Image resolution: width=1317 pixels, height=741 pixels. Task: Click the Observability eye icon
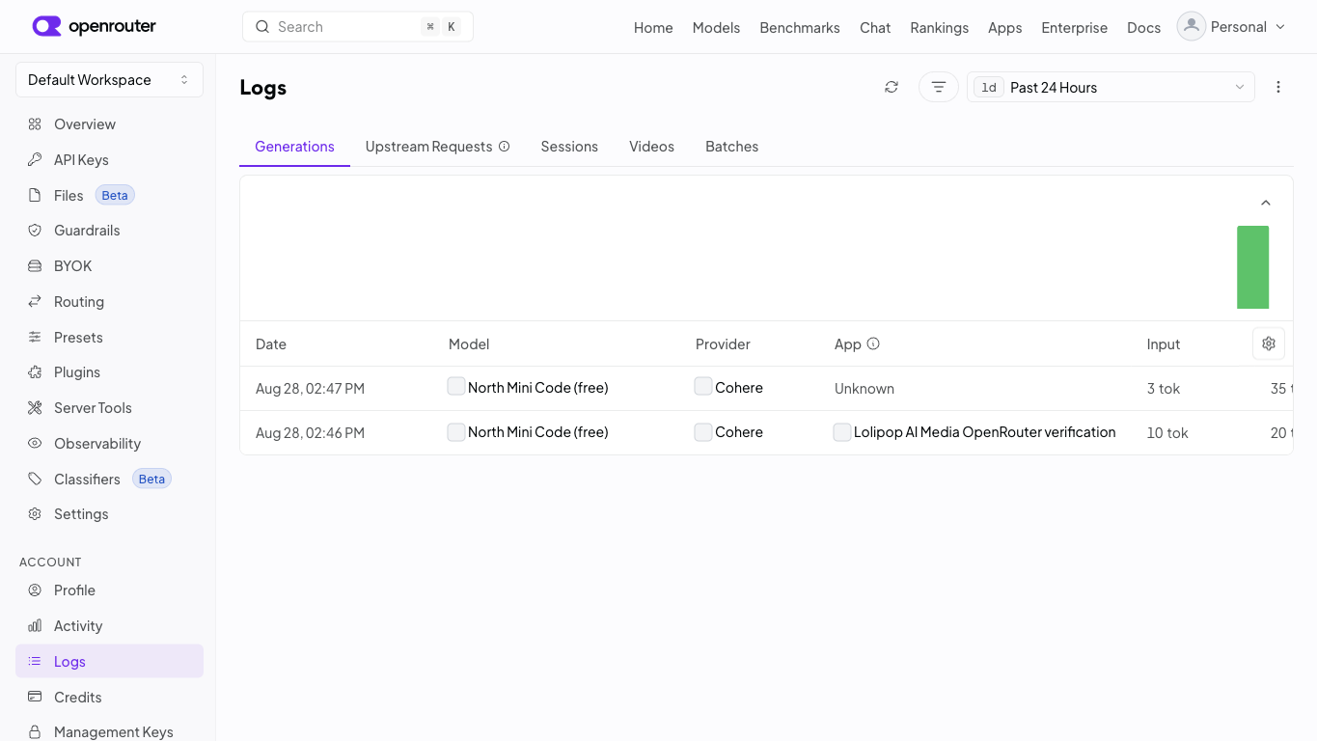[35, 444]
